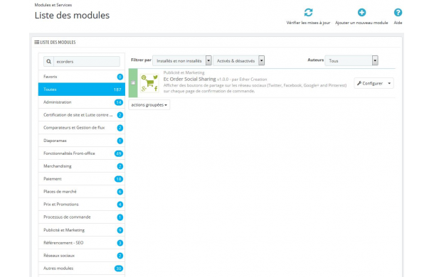434x277 pixels.
Task: Click the list icon beside LISTE DES MODULES
Action: pos(36,43)
